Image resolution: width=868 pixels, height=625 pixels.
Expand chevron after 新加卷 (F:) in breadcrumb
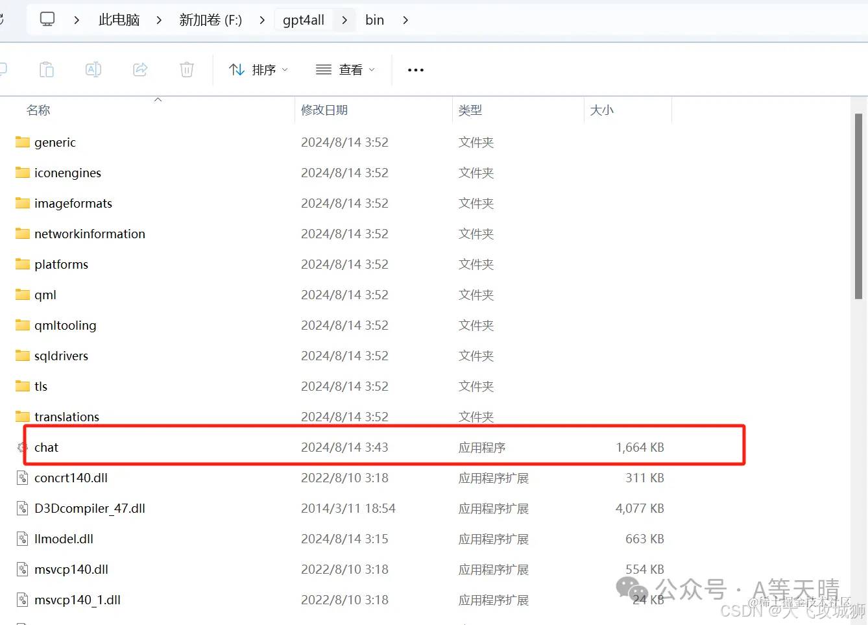261,20
